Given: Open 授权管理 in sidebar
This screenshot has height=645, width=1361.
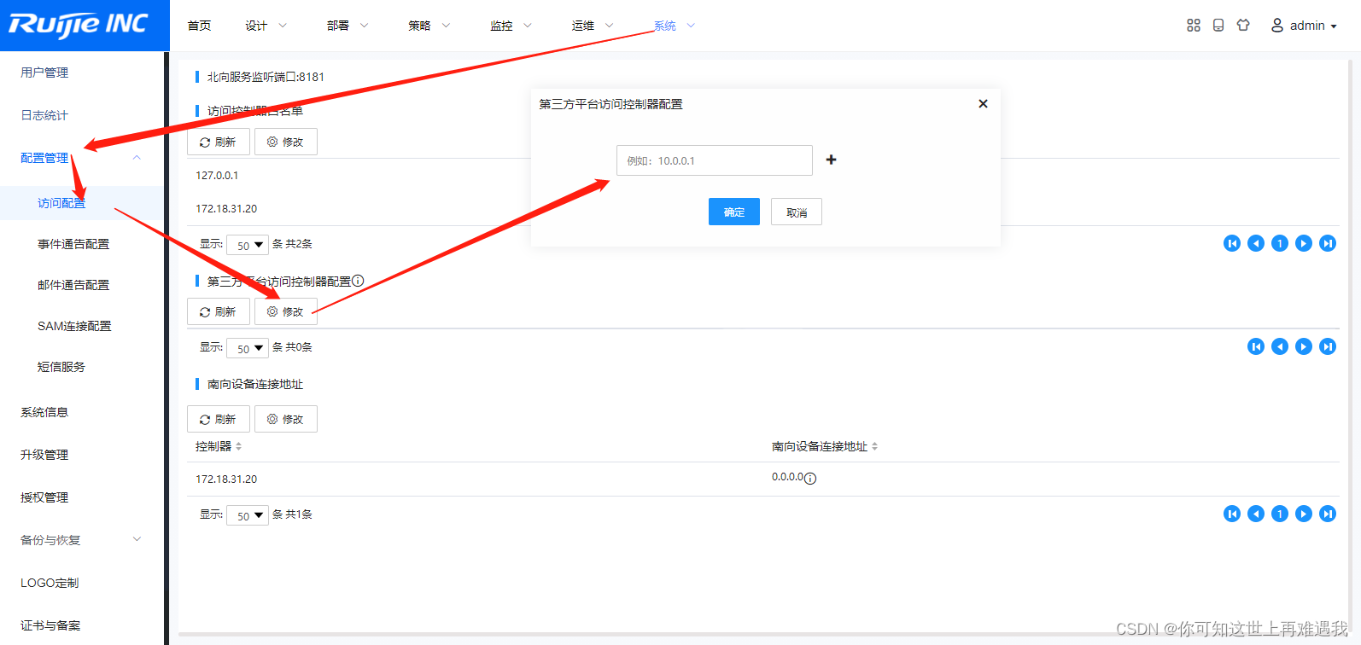Looking at the screenshot, I should tap(44, 497).
